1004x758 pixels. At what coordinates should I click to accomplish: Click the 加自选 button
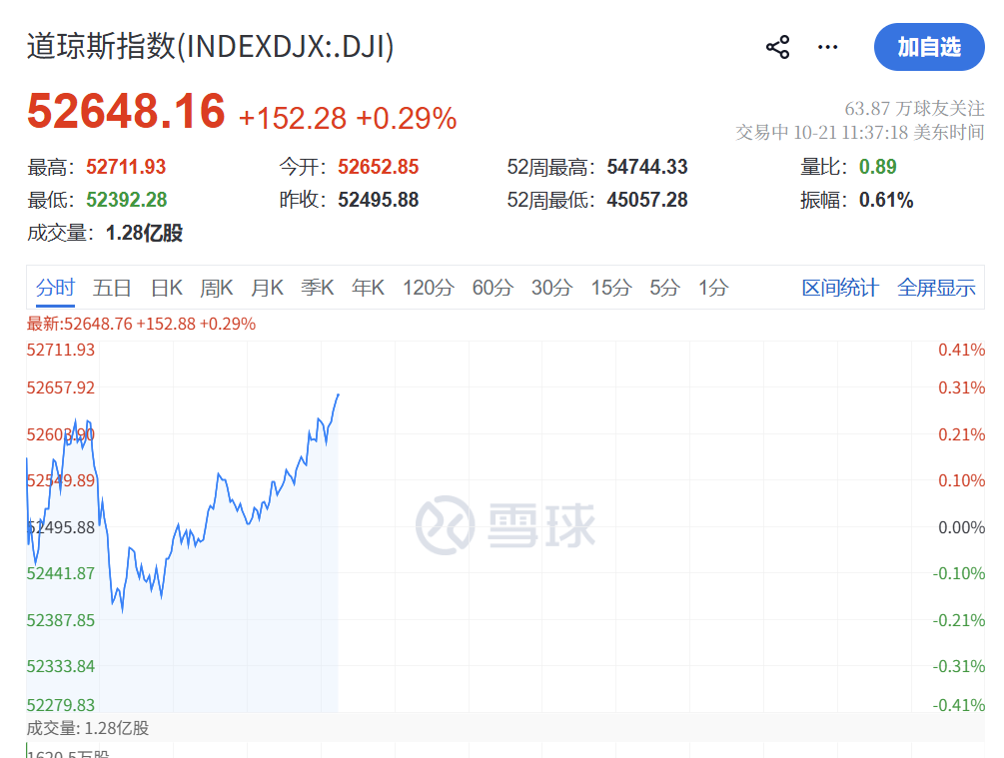(x=929, y=47)
